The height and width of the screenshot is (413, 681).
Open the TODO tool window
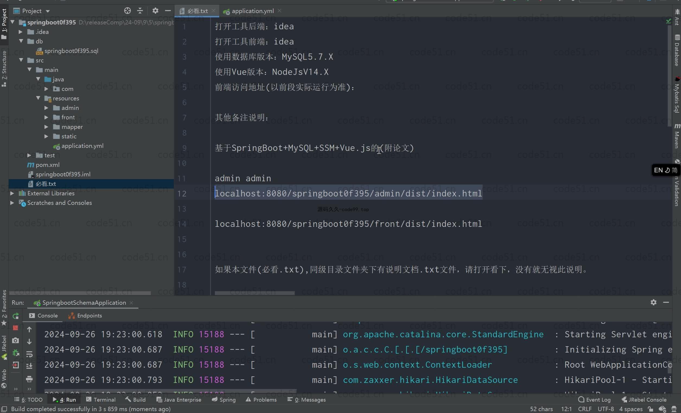(28, 399)
